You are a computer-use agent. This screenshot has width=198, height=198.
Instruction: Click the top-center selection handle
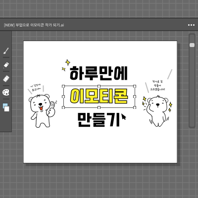click(x=99, y=86)
